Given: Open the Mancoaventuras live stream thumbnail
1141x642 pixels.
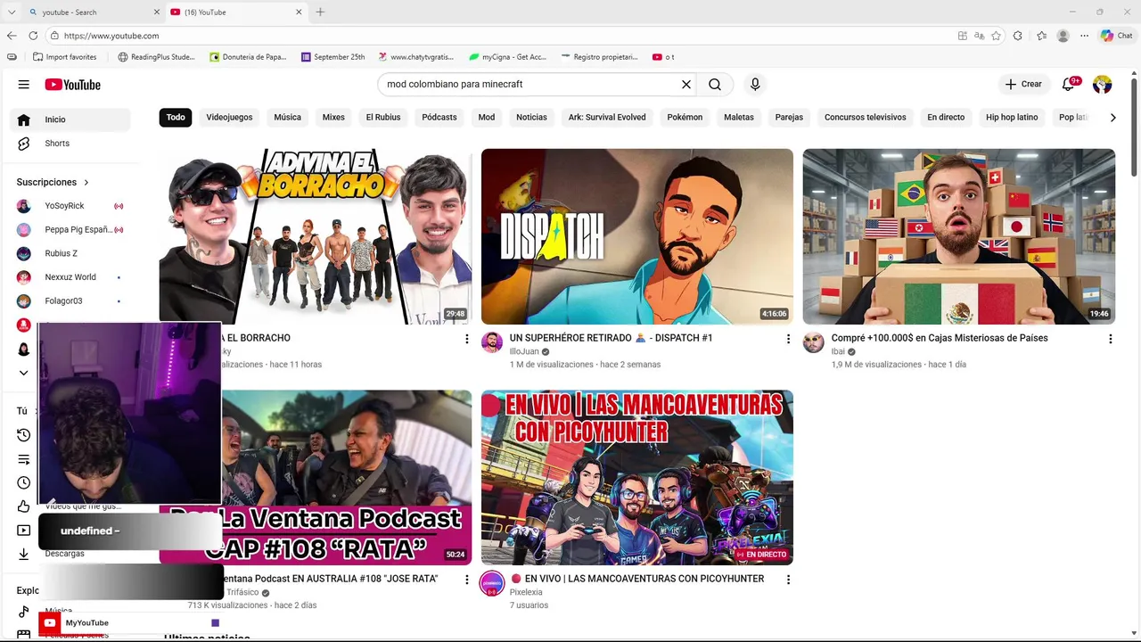Looking at the screenshot, I should pos(637,478).
